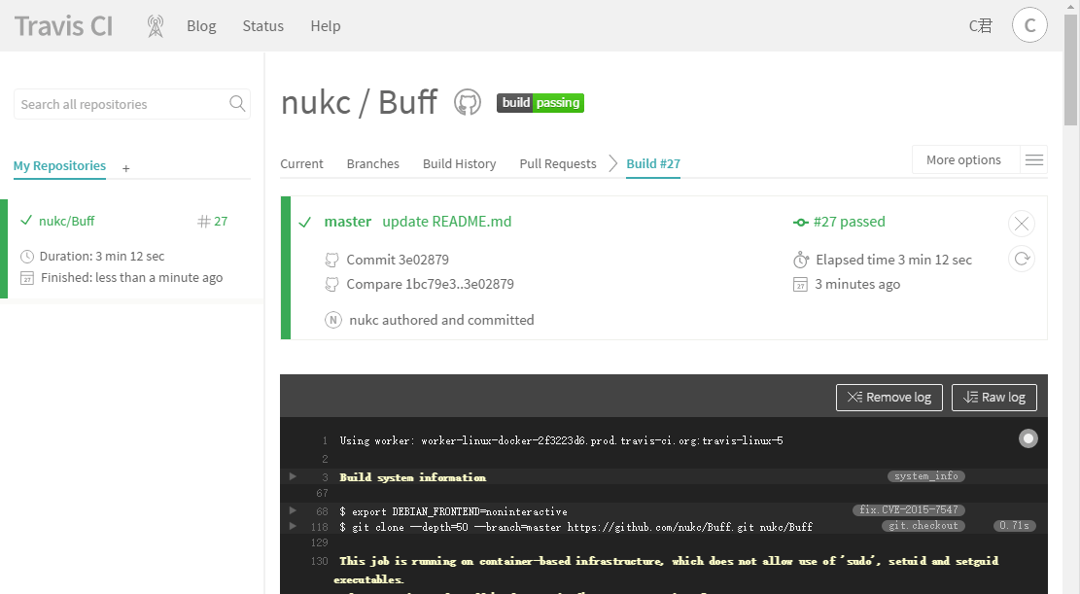Switch to the Branches tab
The image size is (1080, 594).
point(372,163)
